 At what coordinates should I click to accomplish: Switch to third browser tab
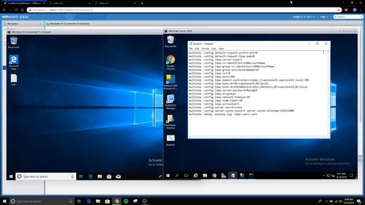pyautogui.click(x=115, y=3)
